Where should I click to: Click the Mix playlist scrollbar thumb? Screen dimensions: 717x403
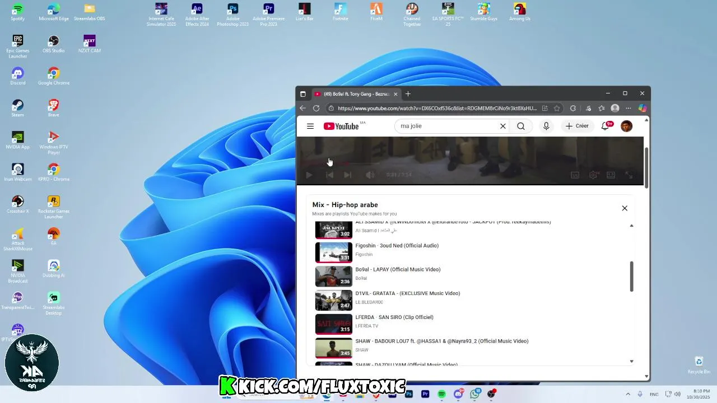pyautogui.click(x=631, y=276)
